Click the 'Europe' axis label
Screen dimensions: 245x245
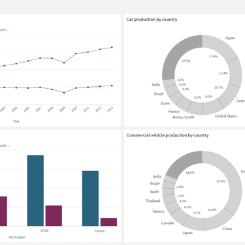point(99,231)
